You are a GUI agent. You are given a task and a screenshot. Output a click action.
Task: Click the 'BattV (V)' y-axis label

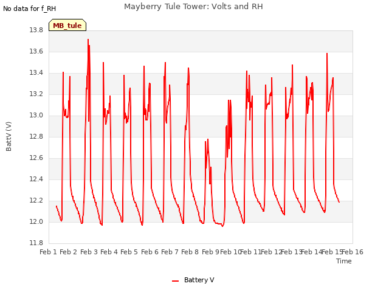click(9, 136)
